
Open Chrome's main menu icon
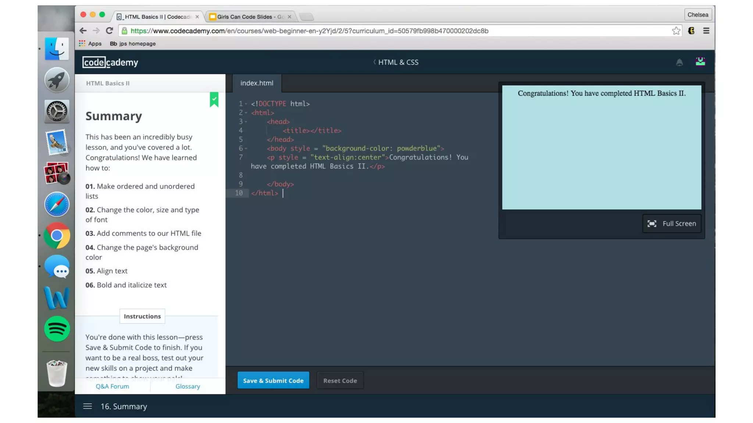coord(706,31)
